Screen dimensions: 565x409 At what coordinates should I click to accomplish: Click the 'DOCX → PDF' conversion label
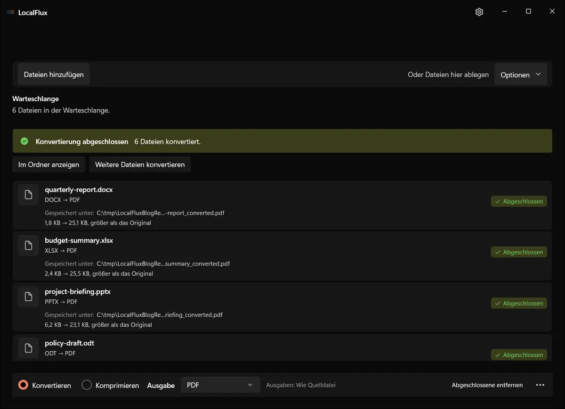pyautogui.click(x=62, y=200)
